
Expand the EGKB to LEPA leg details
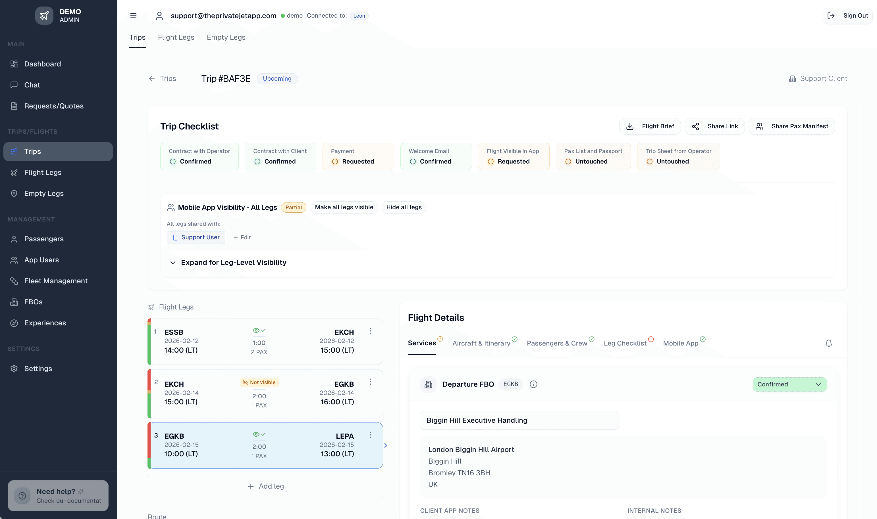(x=386, y=445)
